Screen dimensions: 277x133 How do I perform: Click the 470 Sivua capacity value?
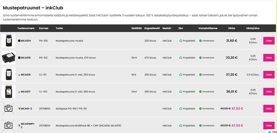150,58
